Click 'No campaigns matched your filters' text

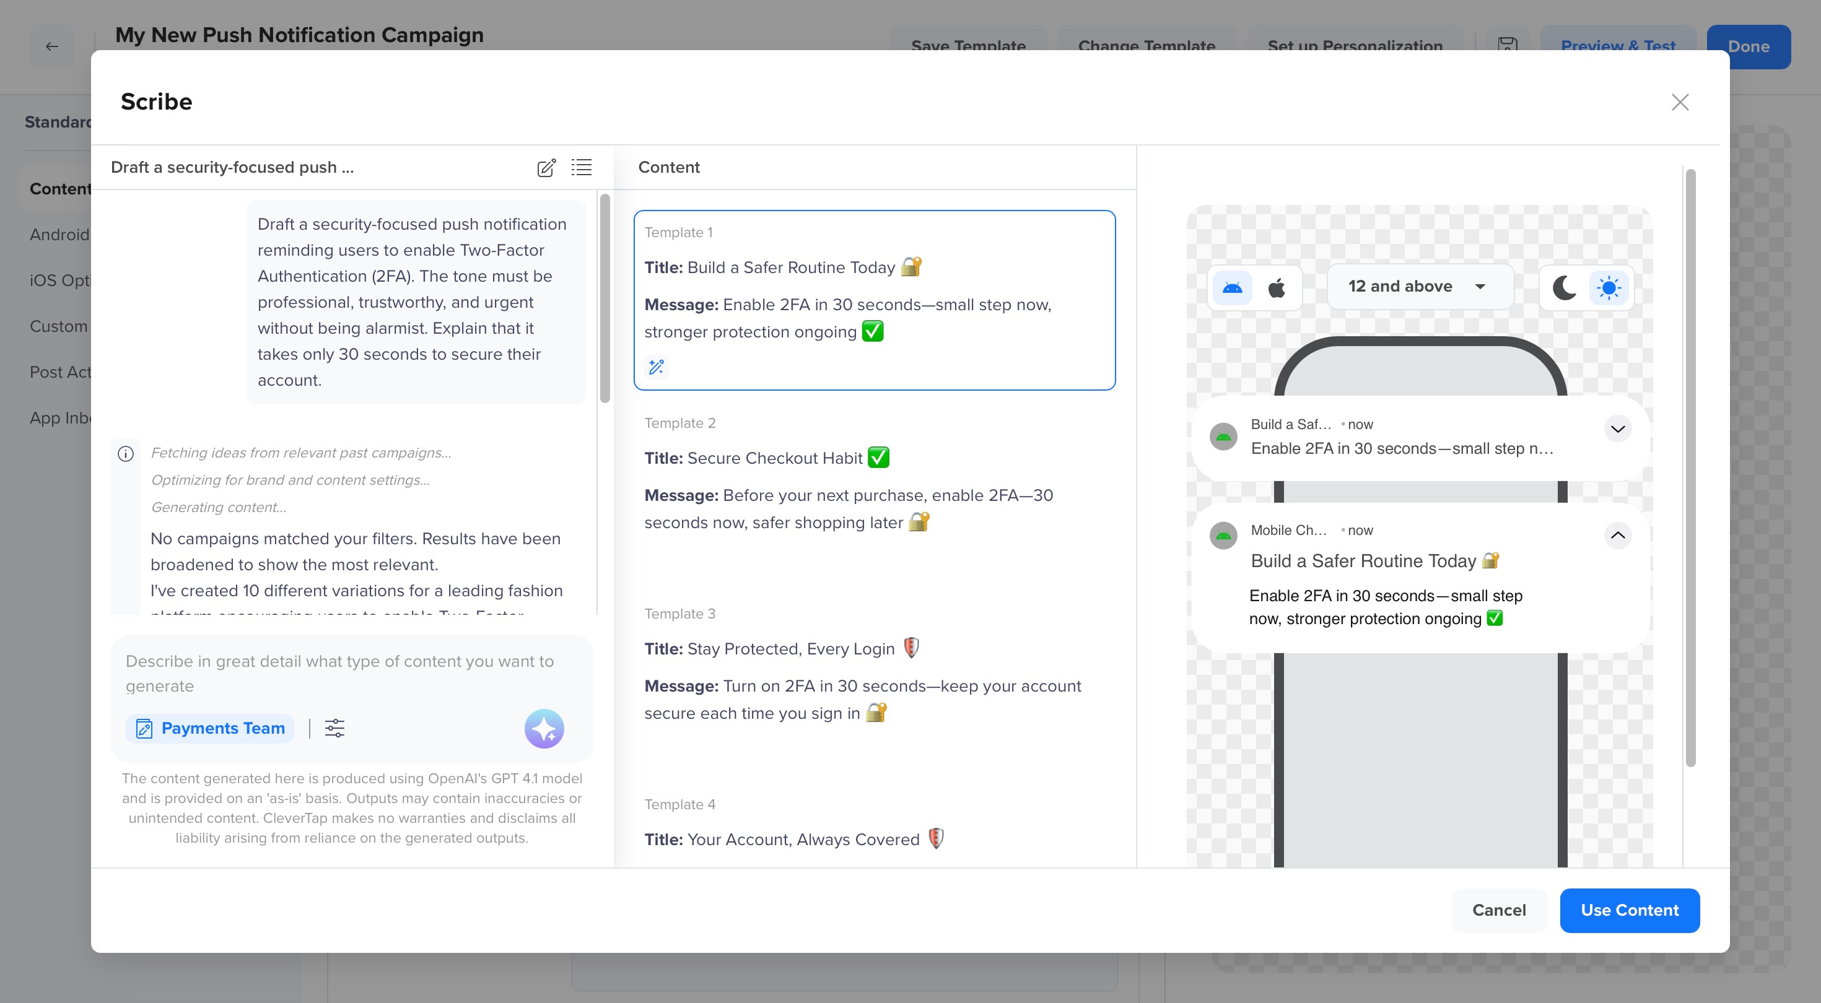click(356, 551)
